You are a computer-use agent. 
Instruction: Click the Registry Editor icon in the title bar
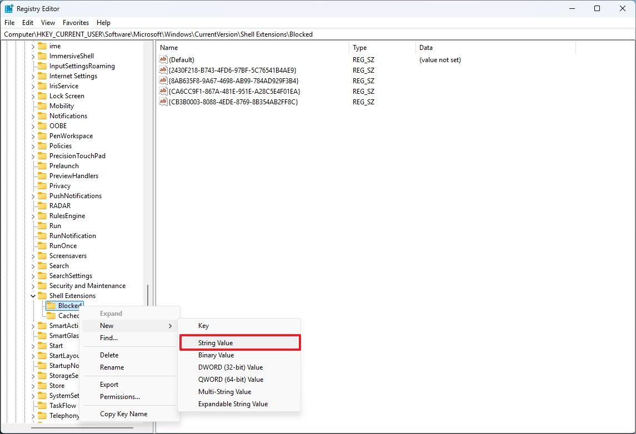point(8,8)
